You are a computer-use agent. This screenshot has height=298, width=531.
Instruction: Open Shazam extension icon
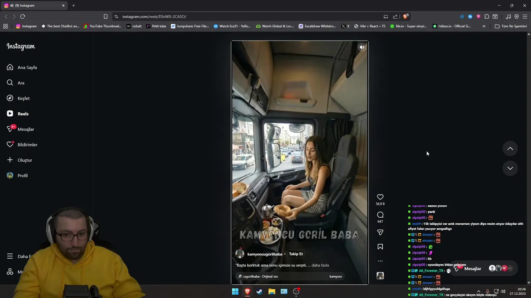(x=470, y=17)
